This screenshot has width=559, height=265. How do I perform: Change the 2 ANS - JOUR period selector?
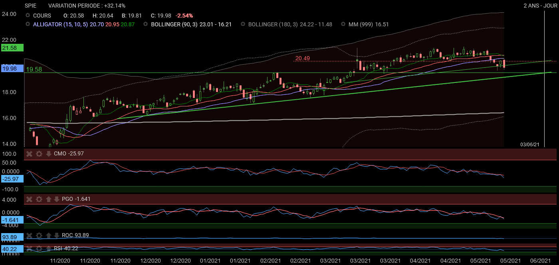539,6
